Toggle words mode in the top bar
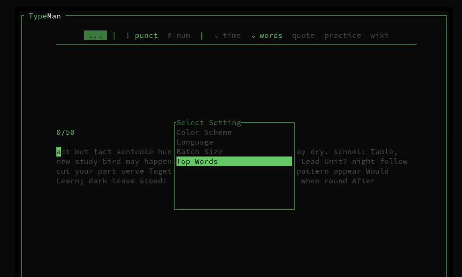This screenshot has width=462, height=277. pyautogui.click(x=271, y=35)
